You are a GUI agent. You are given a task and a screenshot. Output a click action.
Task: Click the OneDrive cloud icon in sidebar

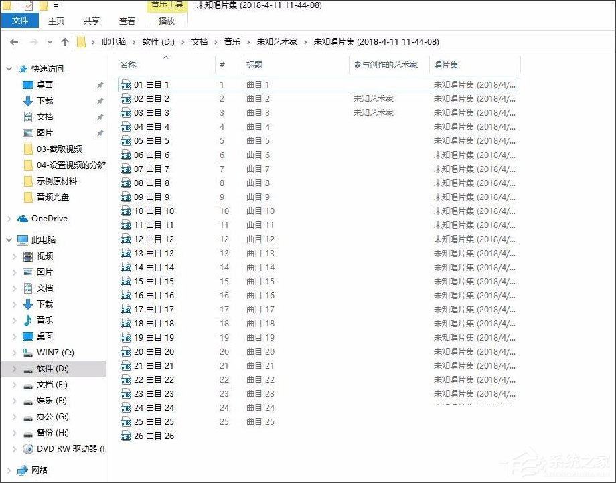[21, 219]
